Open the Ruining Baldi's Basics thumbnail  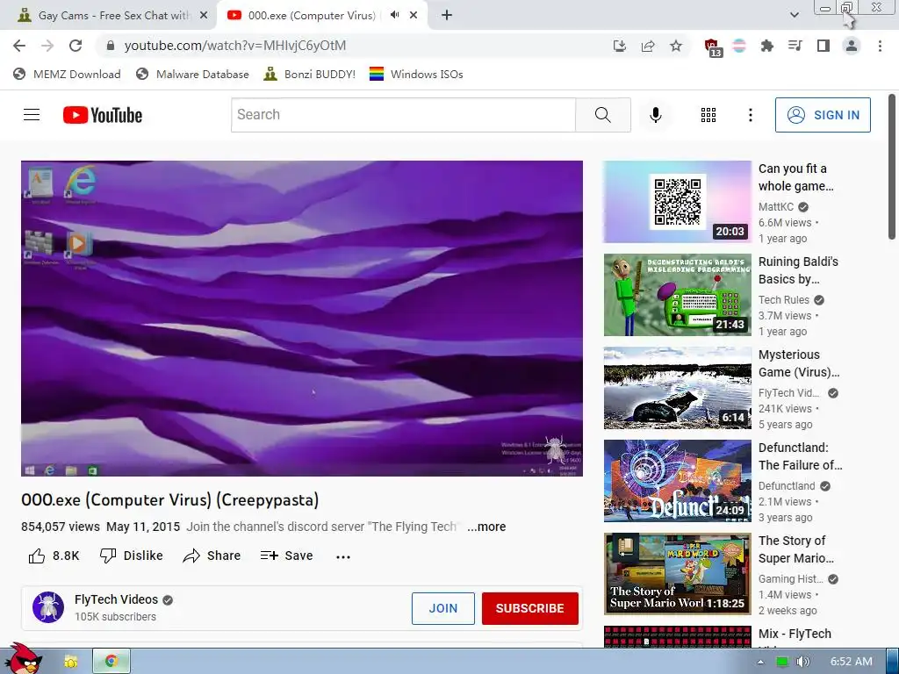pyautogui.click(x=677, y=295)
